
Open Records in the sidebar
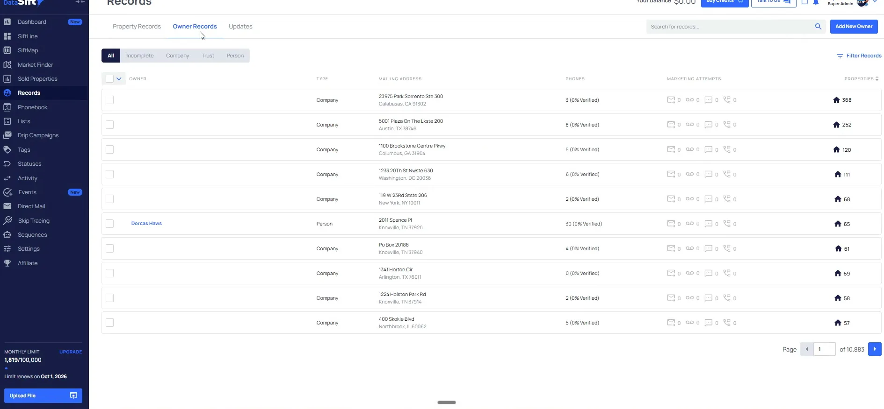(29, 93)
